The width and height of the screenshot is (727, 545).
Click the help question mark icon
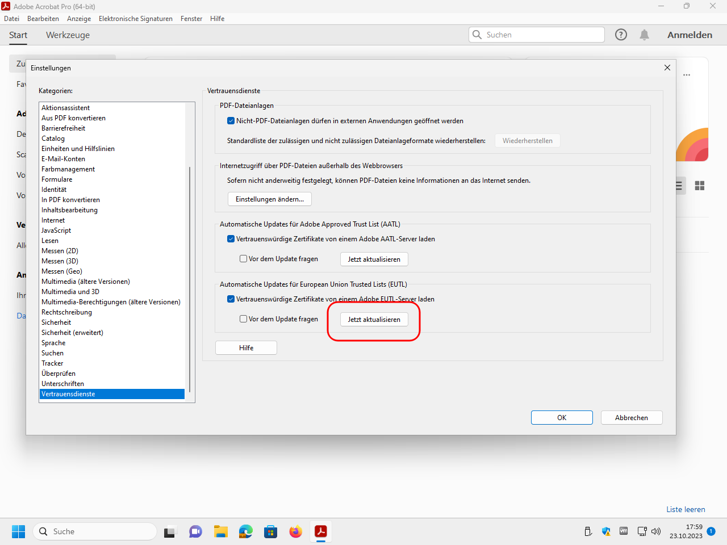coord(621,35)
